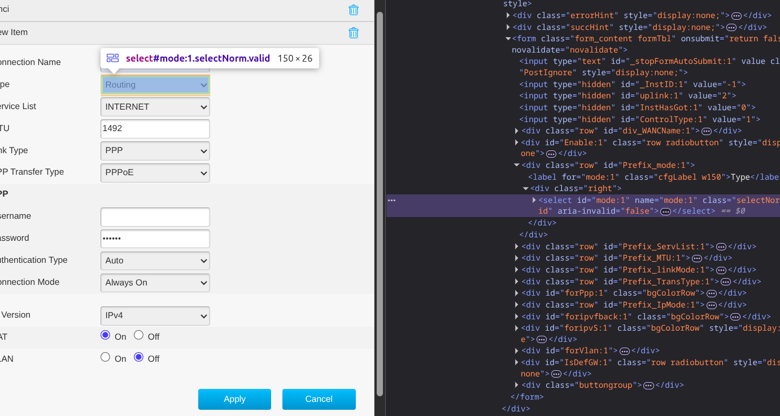The height and width of the screenshot is (416, 780).
Task: Click ellipsis badge on succHint div
Action: [x=731, y=27]
